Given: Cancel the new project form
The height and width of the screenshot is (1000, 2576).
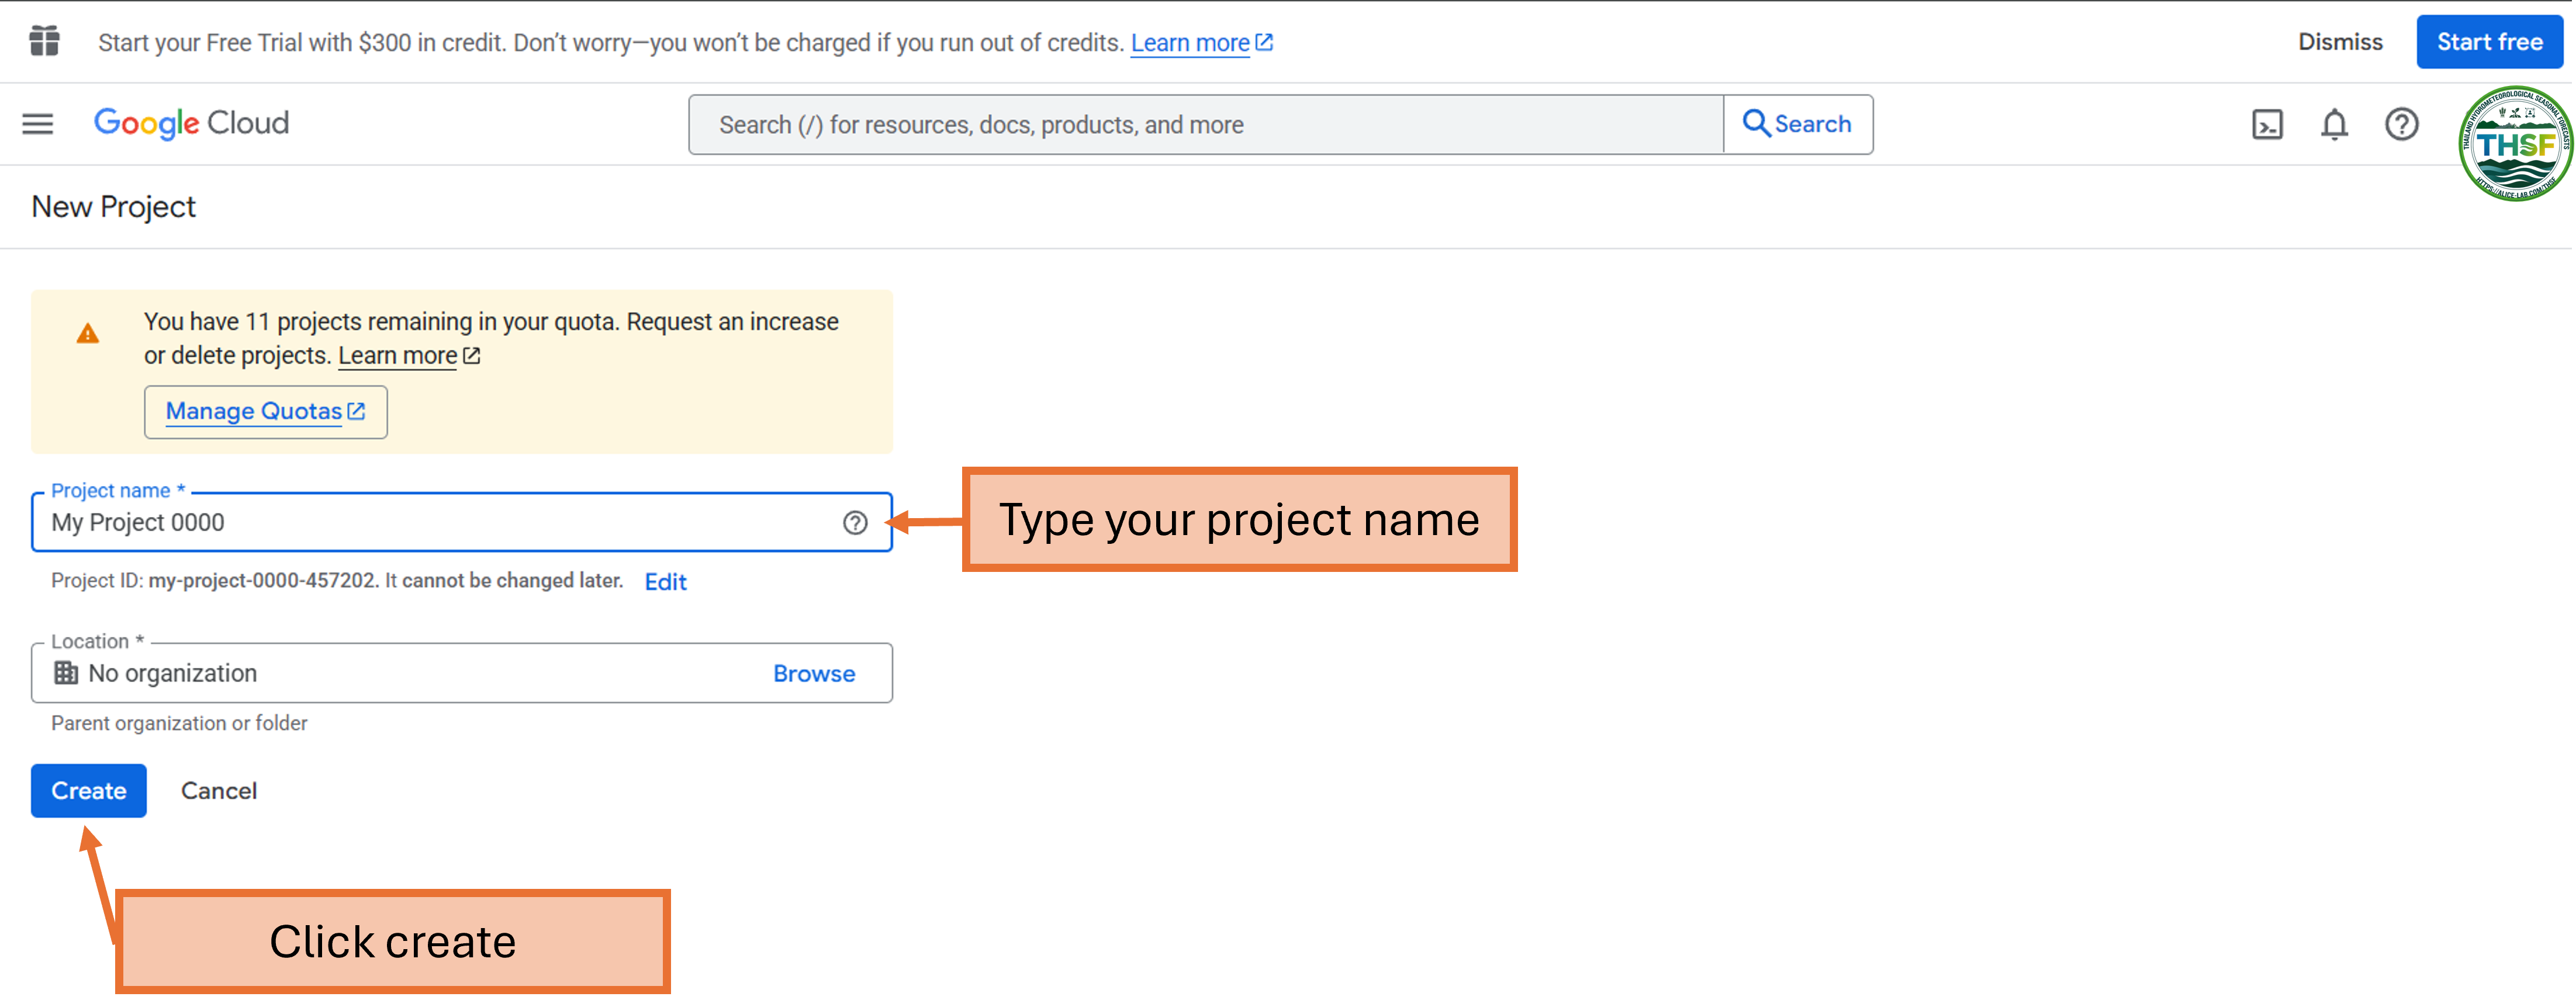Looking at the screenshot, I should pyautogui.click(x=219, y=791).
